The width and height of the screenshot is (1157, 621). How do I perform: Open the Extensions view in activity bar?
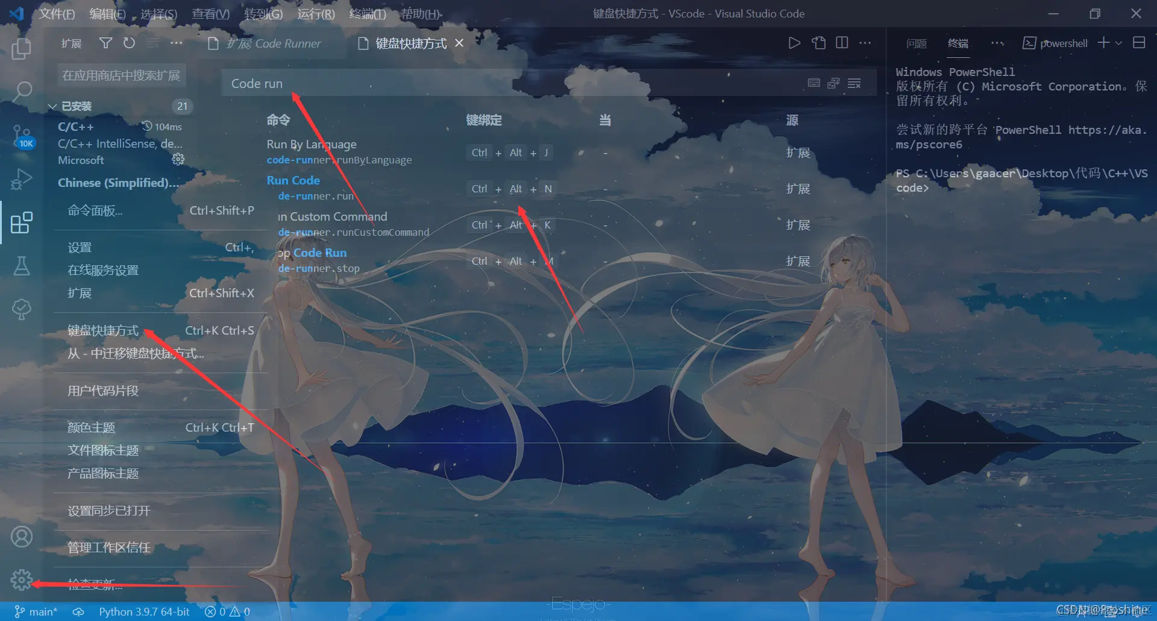click(22, 223)
